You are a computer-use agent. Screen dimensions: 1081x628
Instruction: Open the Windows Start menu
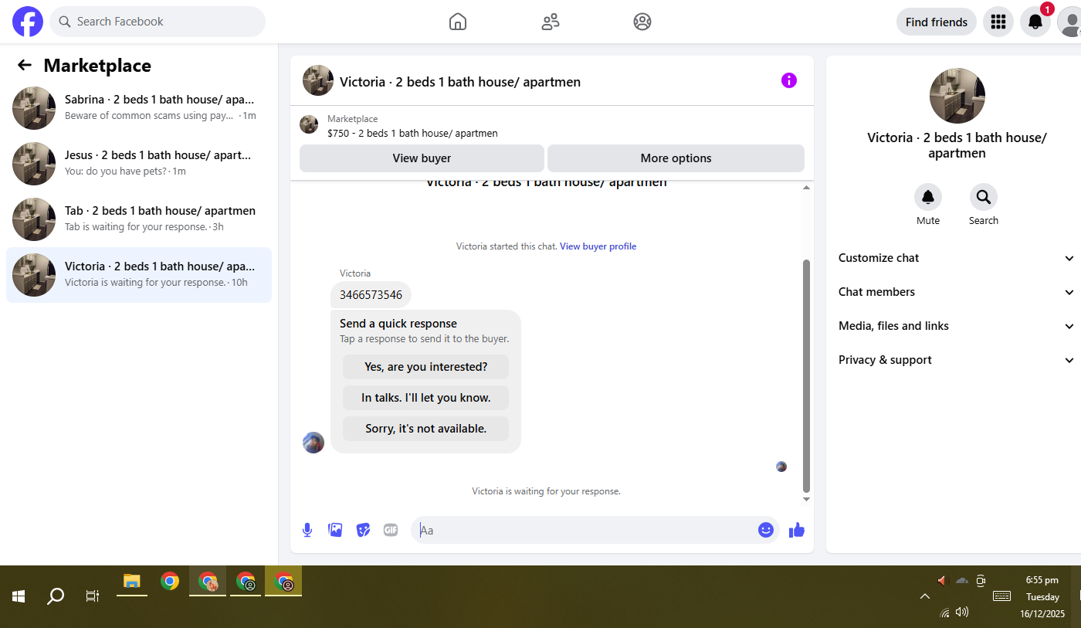[19, 596]
